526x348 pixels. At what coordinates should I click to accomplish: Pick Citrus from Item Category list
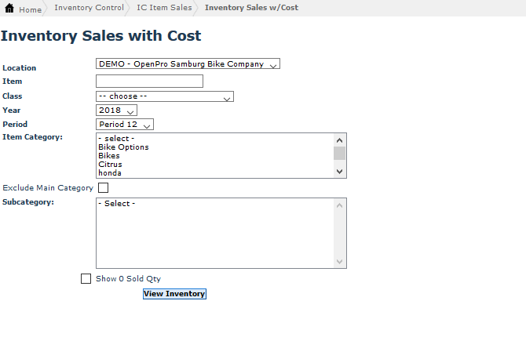110,165
